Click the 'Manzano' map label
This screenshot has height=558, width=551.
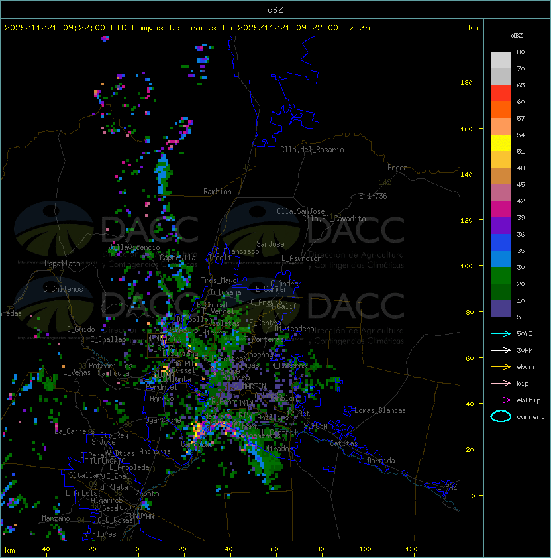click(x=56, y=518)
